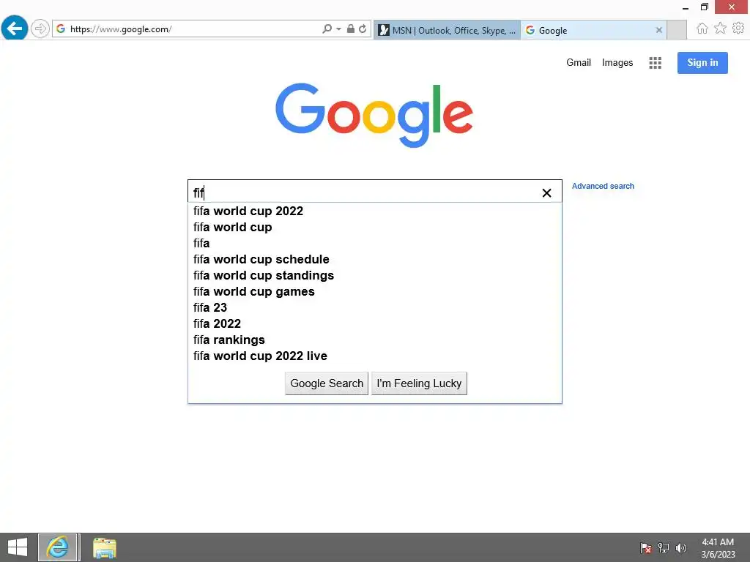Click the Favorites star icon

coord(720,29)
